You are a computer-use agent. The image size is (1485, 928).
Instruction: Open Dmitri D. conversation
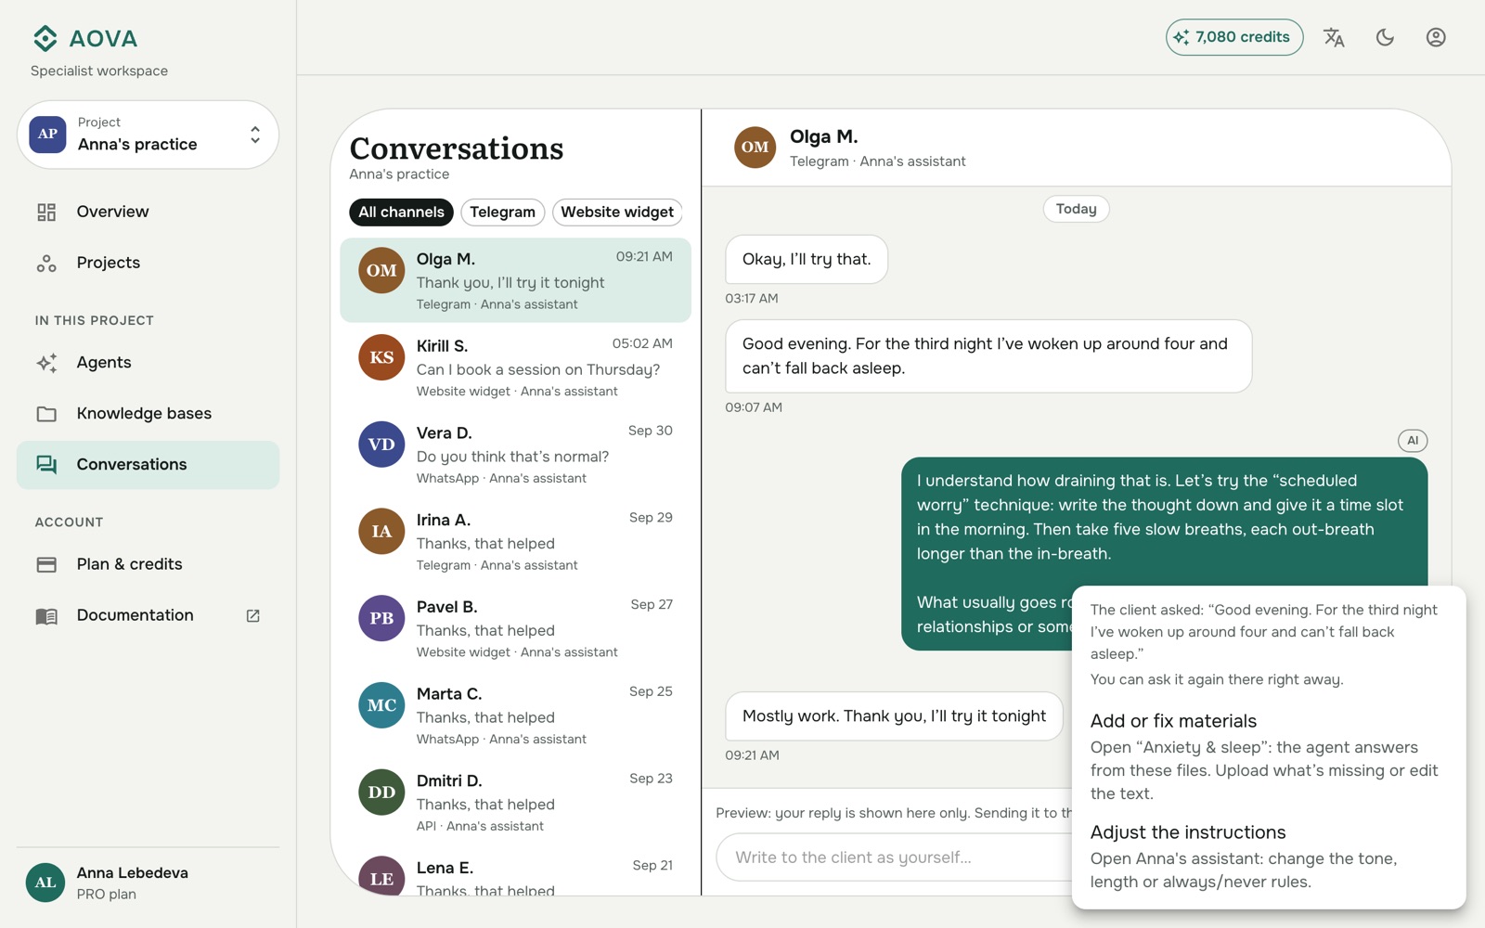(515, 803)
